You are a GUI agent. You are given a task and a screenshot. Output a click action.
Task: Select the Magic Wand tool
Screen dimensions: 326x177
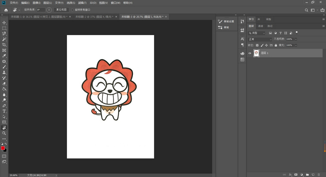pyautogui.click(x=4, y=39)
